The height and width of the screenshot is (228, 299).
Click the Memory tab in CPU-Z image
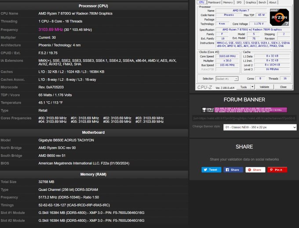(228, 2)
